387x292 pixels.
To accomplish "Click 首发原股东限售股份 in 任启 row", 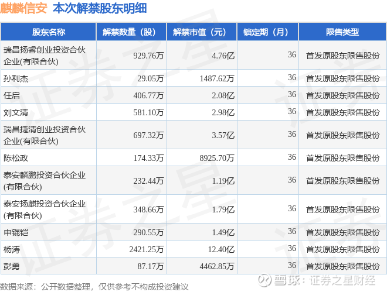I will [x=343, y=95].
